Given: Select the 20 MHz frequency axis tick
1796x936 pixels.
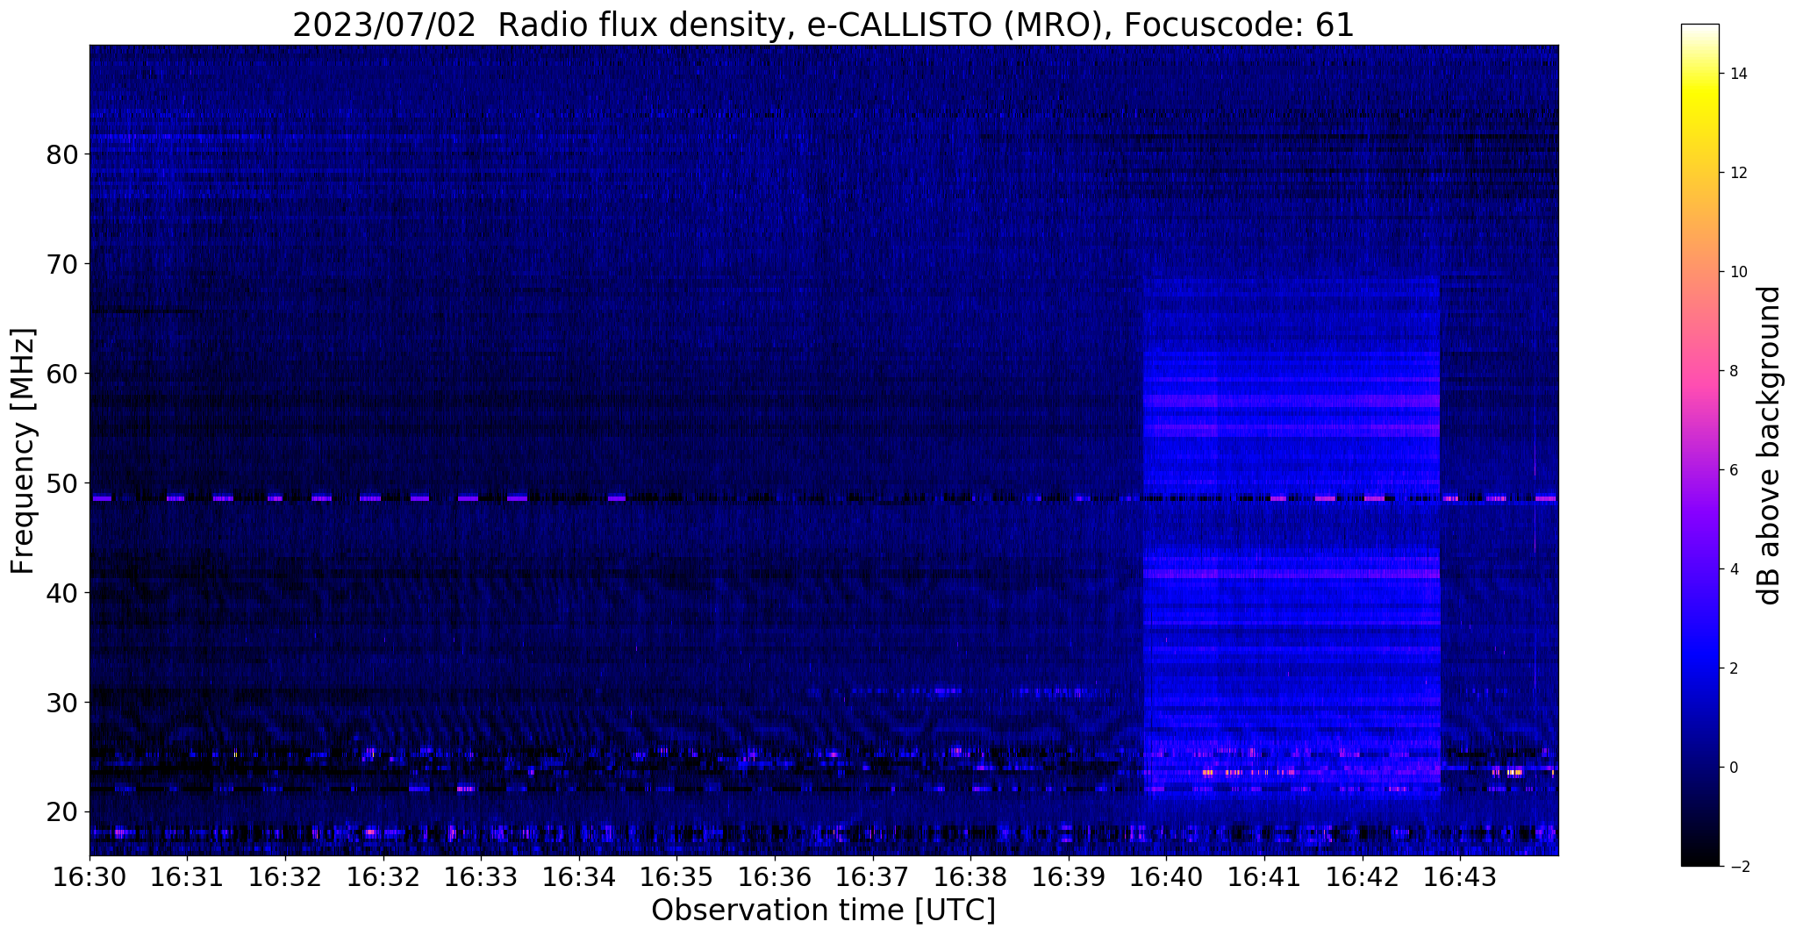Looking at the screenshot, I should tap(61, 811).
